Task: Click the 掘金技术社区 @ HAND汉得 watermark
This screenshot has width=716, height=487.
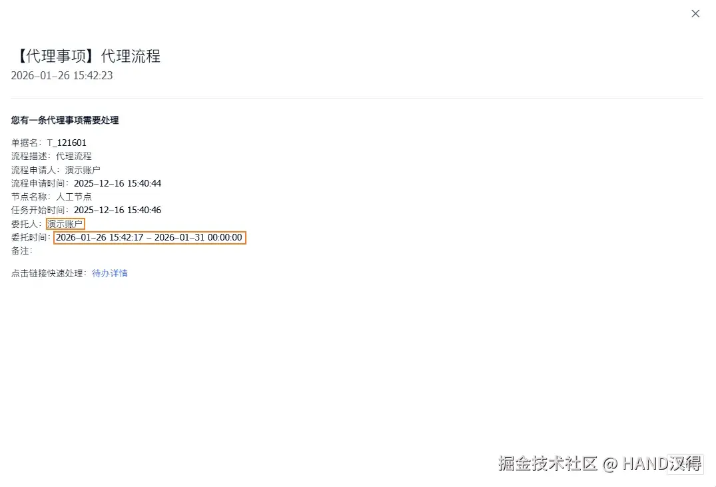Action: [x=599, y=464]
